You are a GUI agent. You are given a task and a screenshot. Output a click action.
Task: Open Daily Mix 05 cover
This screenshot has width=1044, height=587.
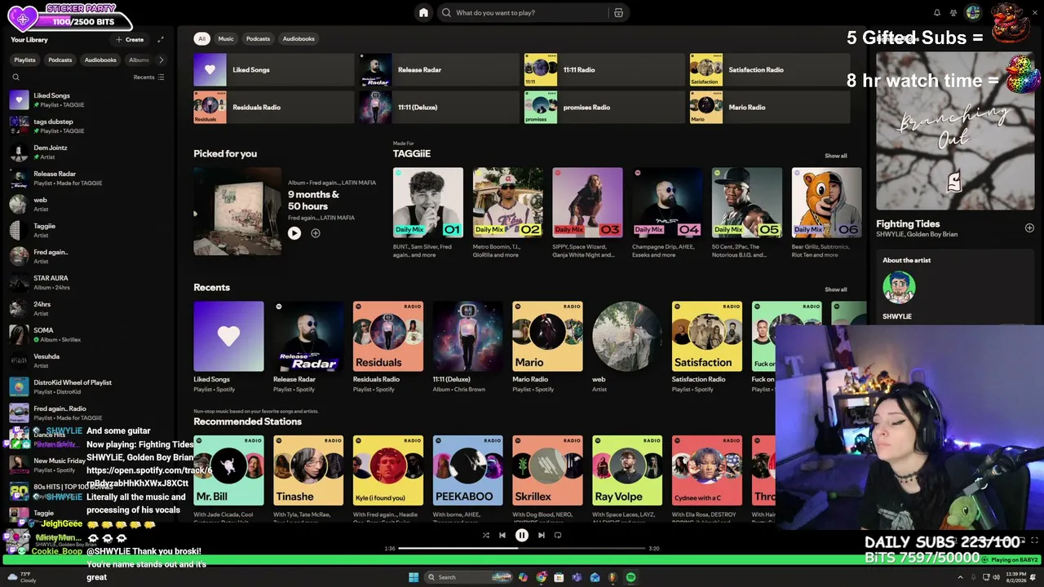747,203
